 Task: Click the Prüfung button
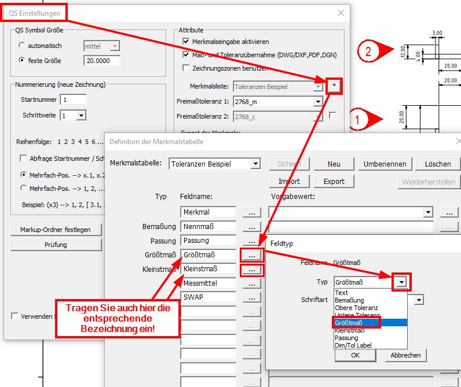(x=56, y=245)
